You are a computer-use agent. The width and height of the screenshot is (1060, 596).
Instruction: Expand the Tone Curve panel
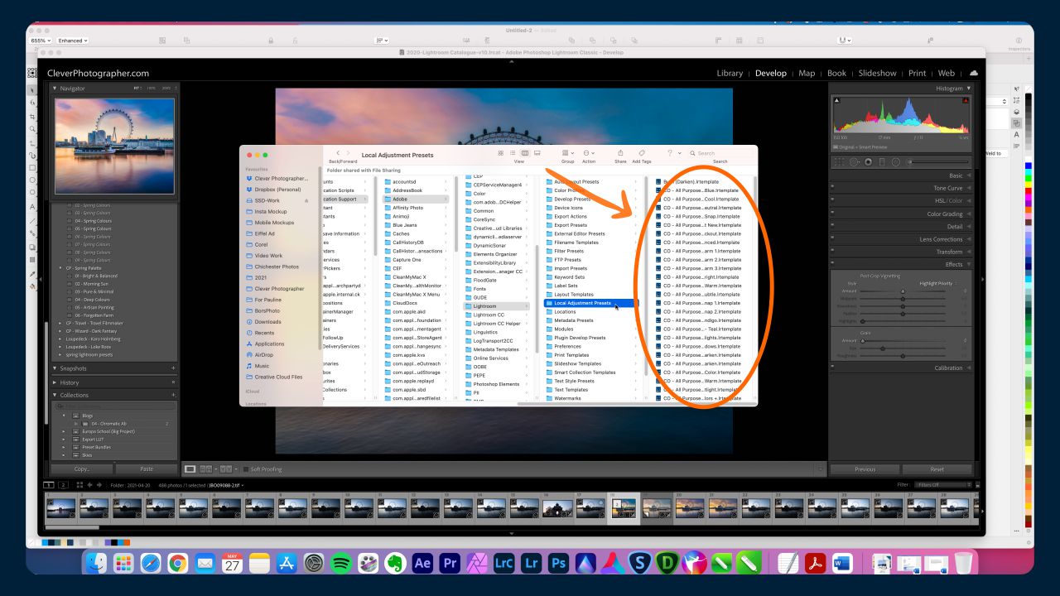point(969,188)
